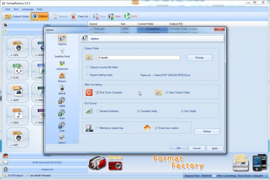270x180 pixels.
Task: Click Cancel in Option dialog
Action: pyautogui.click(x=197, y=148)
